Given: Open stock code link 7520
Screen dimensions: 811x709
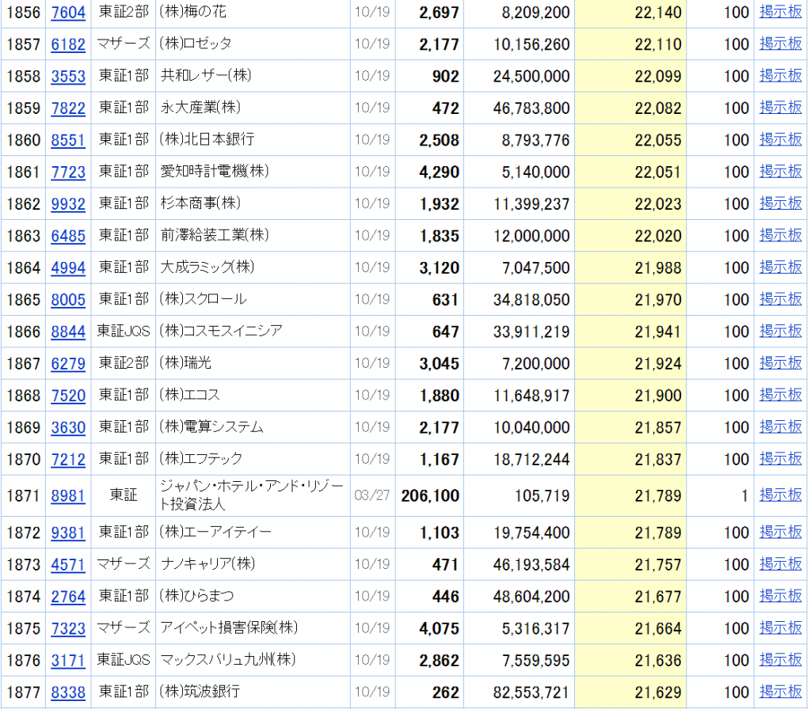Looking at the screenshot, I should [x=68, y=396].
